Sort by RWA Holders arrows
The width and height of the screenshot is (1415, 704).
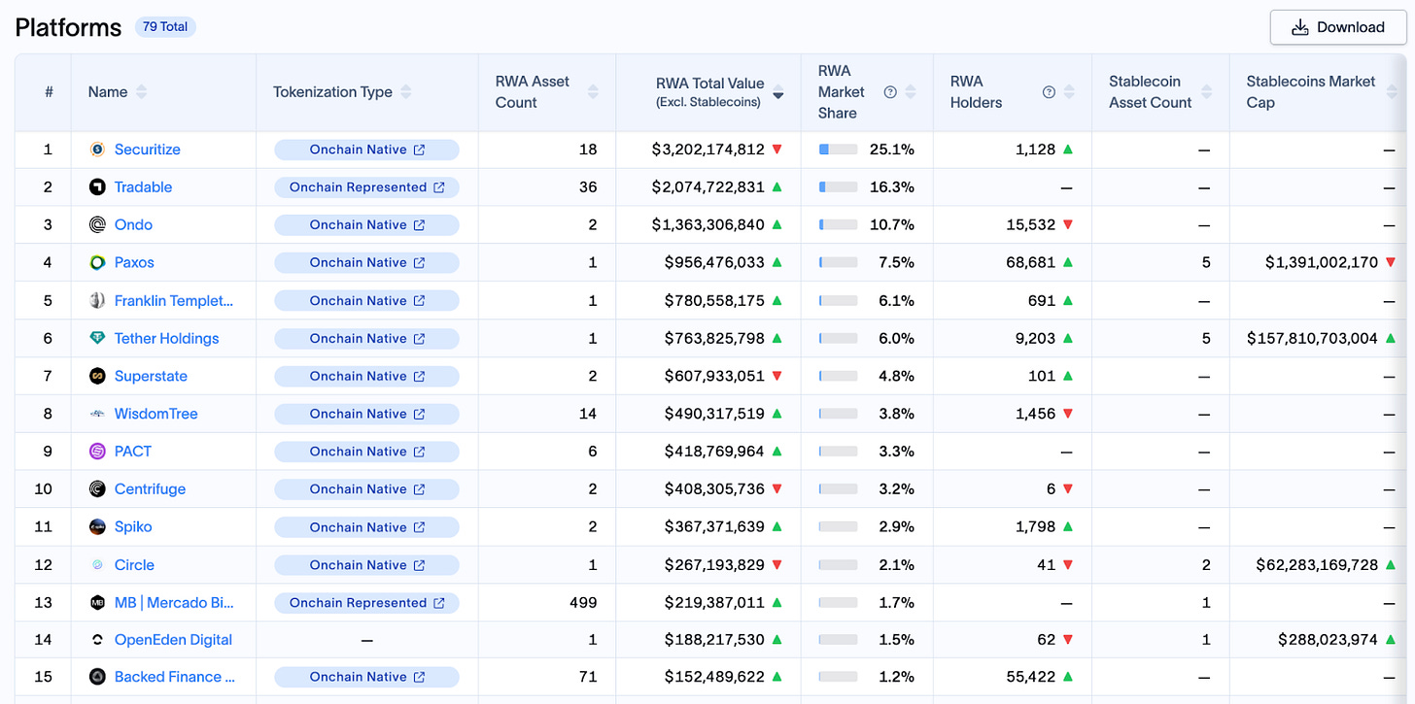click(x=1069, y=92)
